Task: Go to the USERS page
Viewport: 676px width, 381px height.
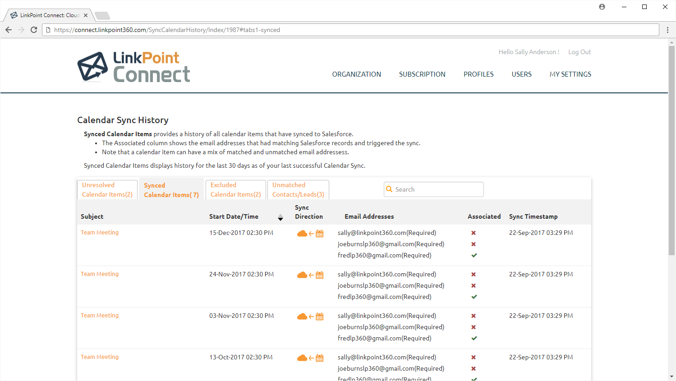Action: pos(522,74)
